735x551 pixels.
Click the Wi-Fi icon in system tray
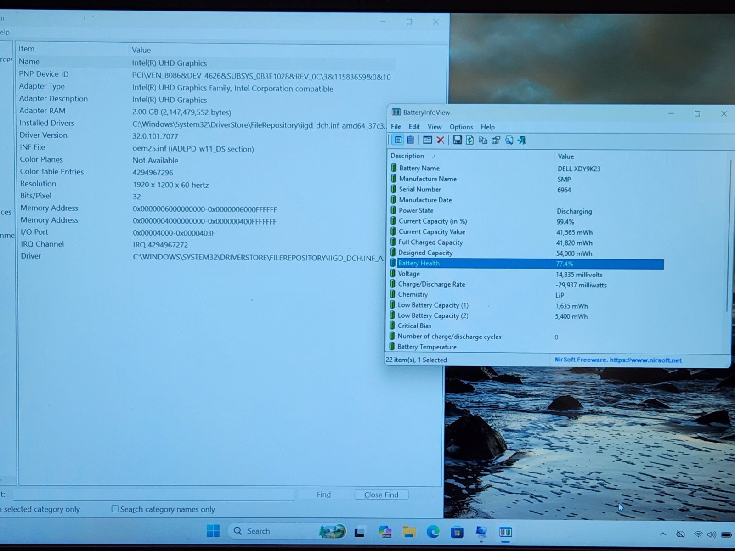click(698, 534)
